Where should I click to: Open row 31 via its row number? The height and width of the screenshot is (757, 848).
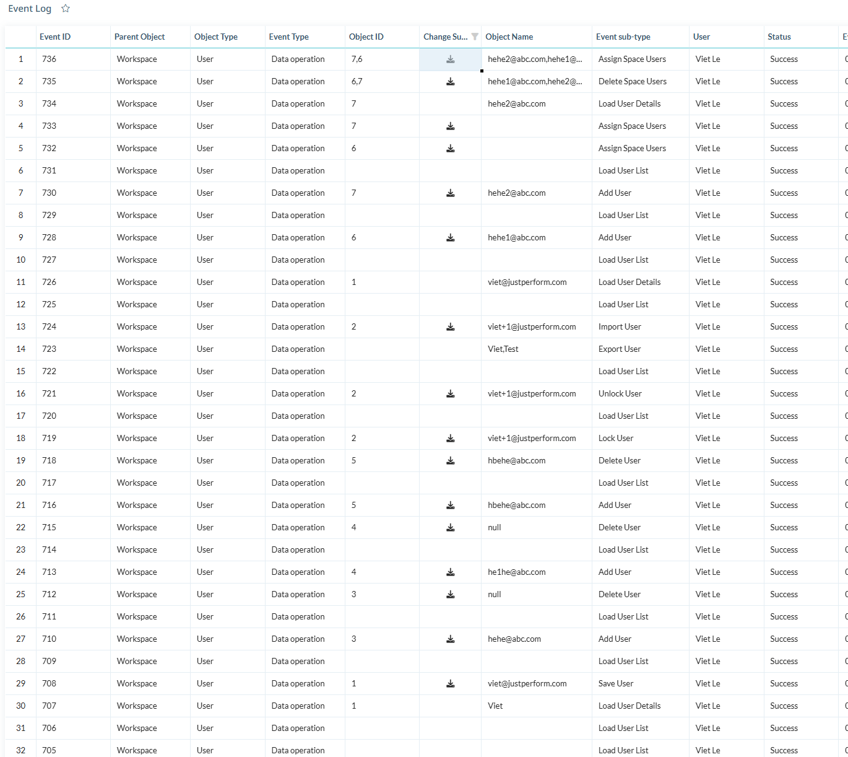[x=20, y=728]
